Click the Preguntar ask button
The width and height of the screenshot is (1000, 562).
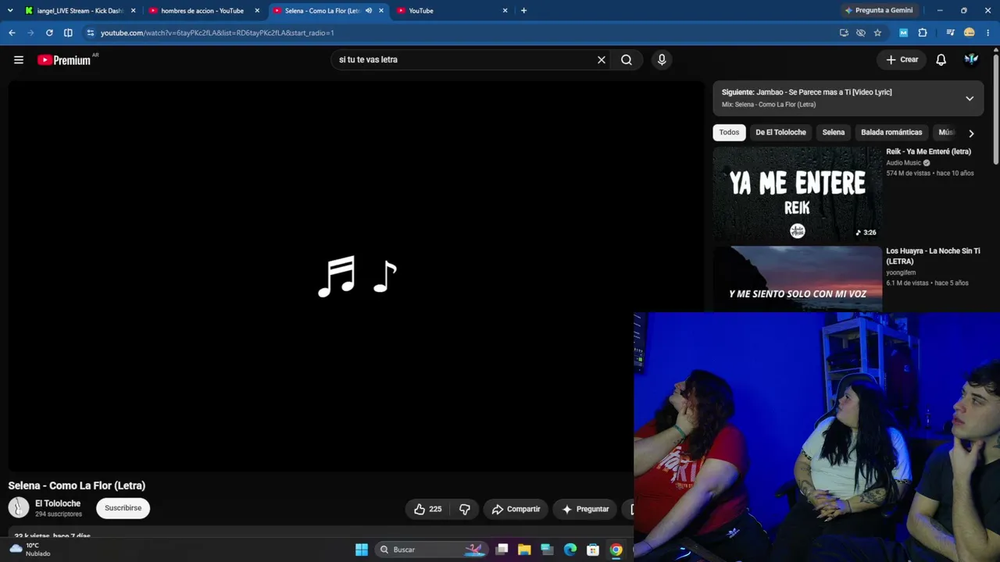click(x=585, y=509)
